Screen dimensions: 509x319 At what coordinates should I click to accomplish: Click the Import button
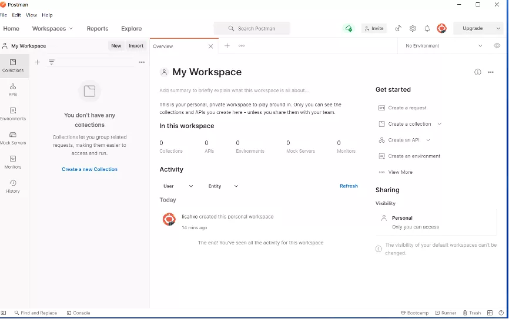pos(136,46)
